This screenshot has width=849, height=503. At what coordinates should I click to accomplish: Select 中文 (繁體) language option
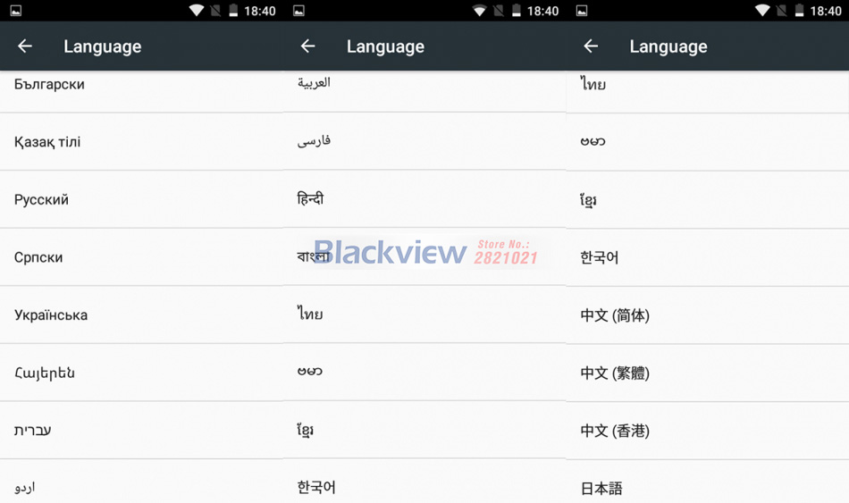click(615, 373)
